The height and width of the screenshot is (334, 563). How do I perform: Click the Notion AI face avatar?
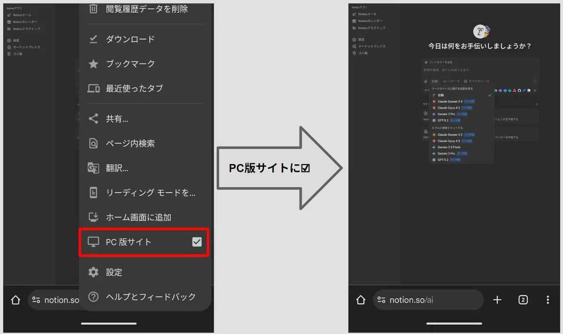tap(480, 31)
